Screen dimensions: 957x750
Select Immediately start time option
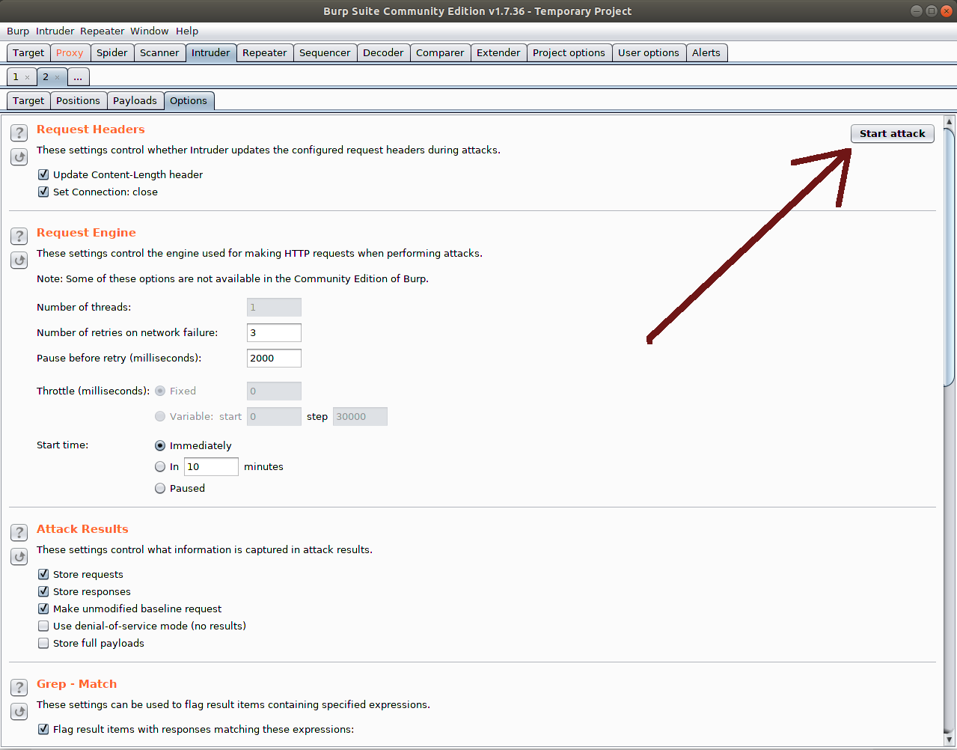160,445
